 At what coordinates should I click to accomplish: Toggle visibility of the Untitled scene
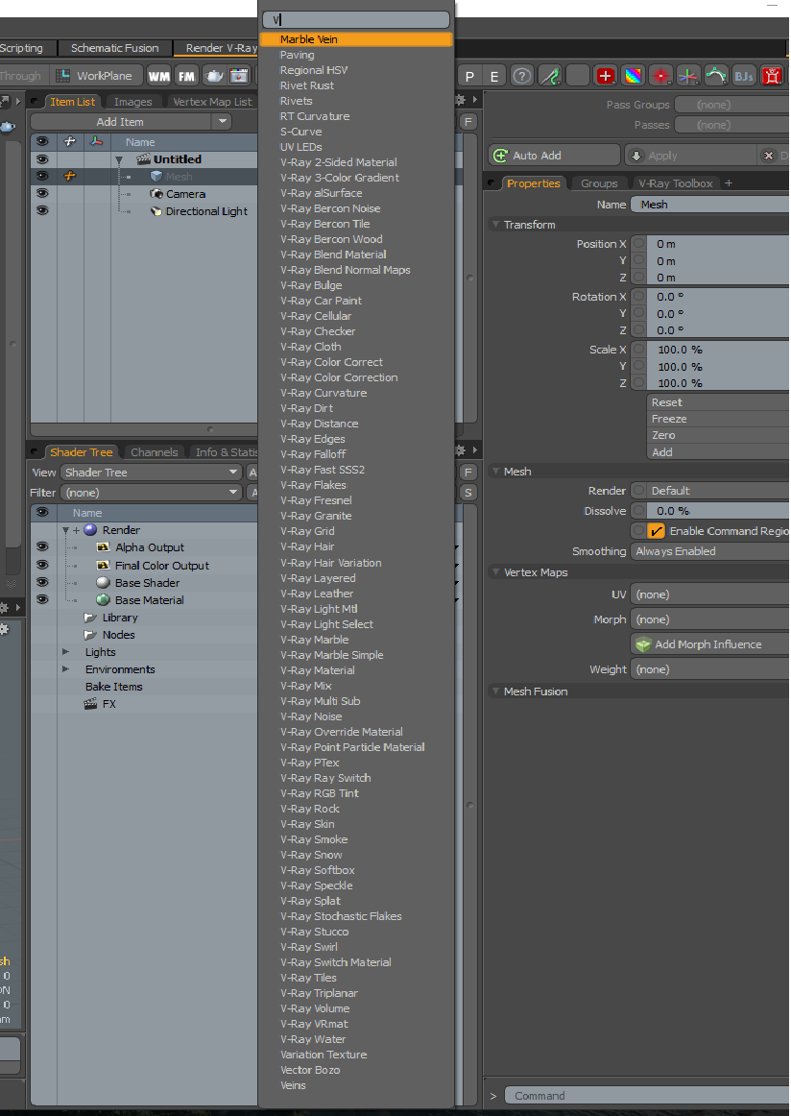42,159
